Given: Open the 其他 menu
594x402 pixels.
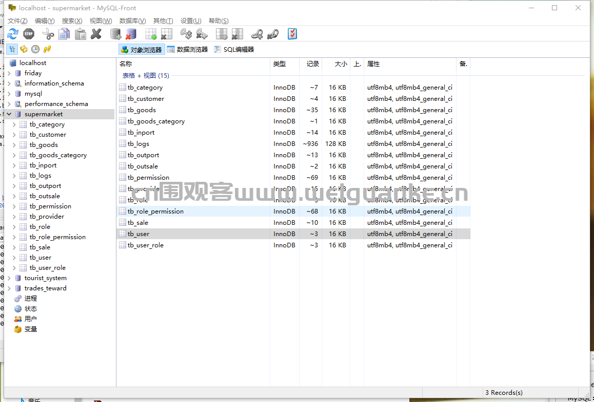Looking at the screenshot, I should point(163,21).
